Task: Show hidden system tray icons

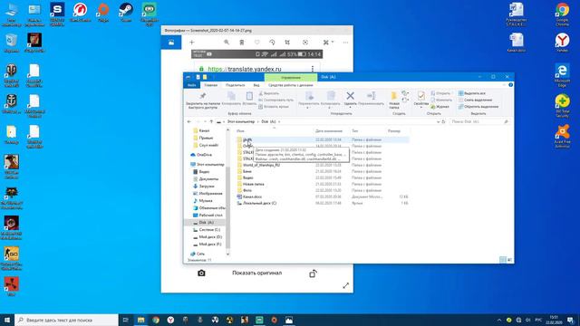Action: (x=499, y=320)
